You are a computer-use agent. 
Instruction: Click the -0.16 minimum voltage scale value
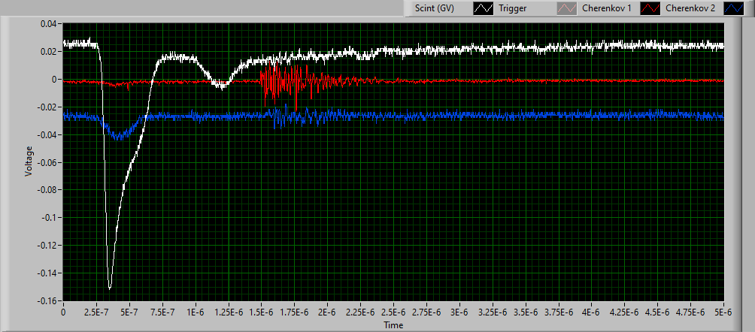click(48, 300)
